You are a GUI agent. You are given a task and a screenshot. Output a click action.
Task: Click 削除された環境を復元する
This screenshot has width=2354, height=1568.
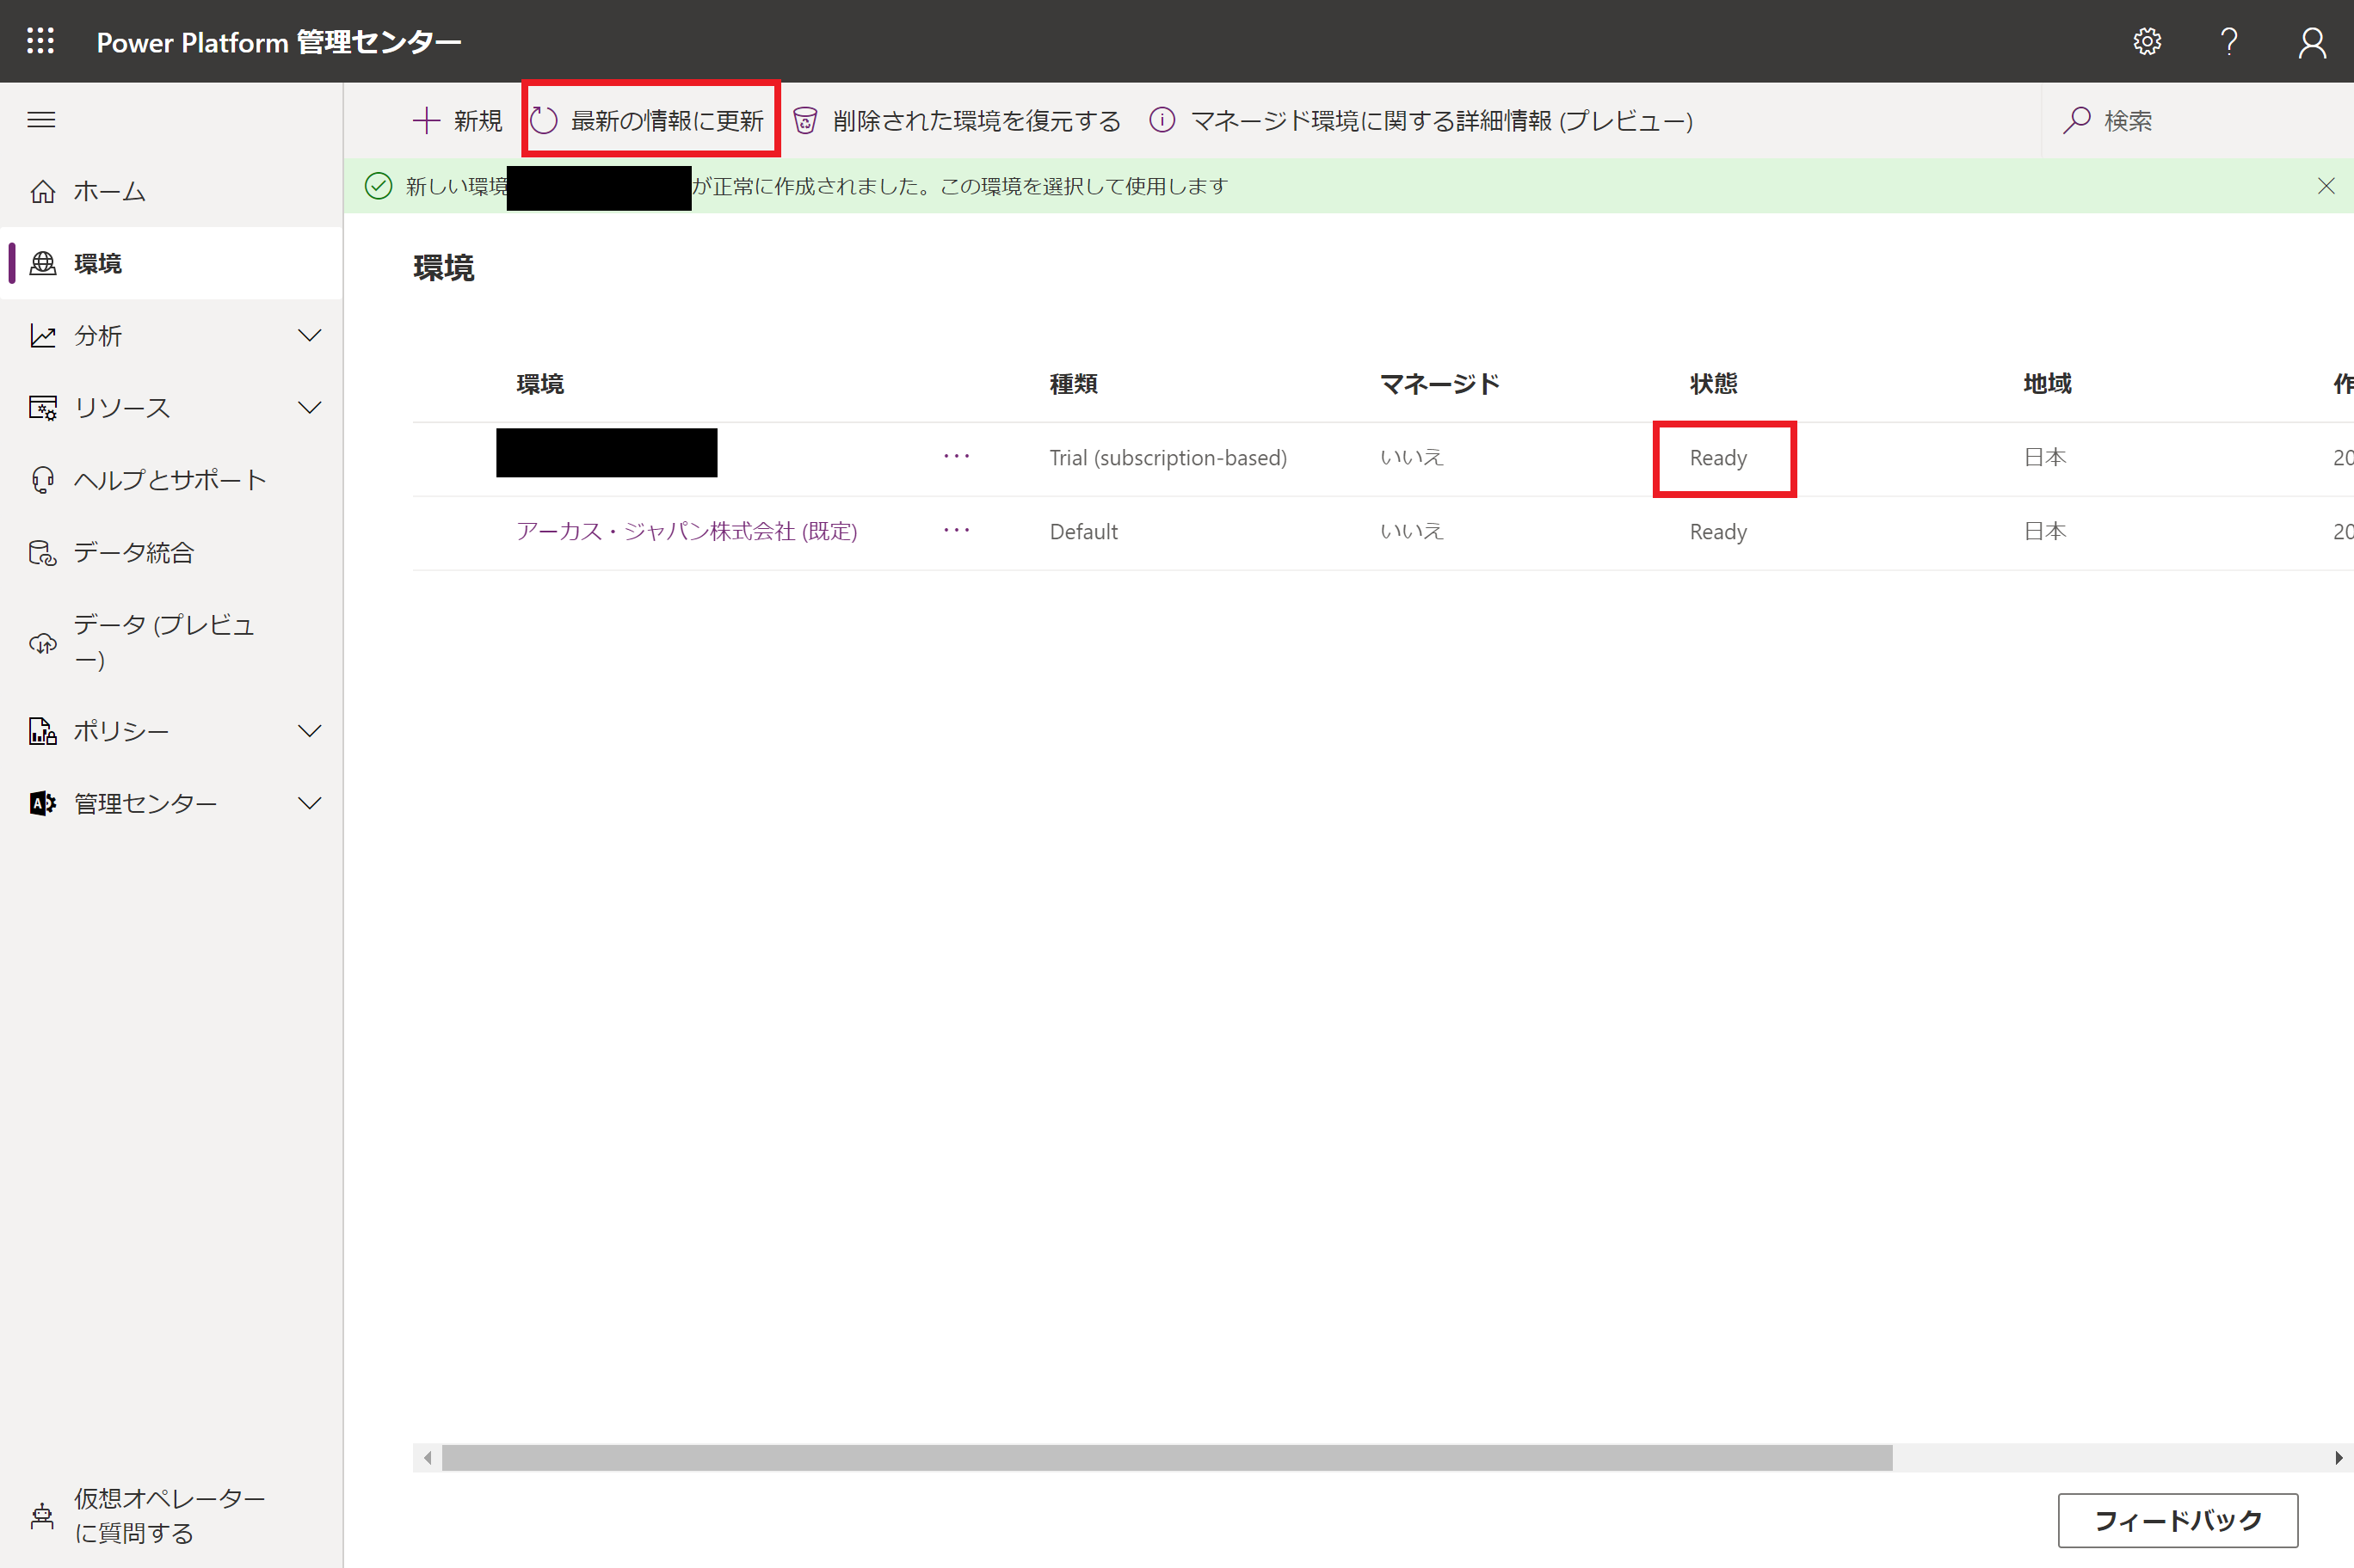pyautogui.click(x=957, y=121)
